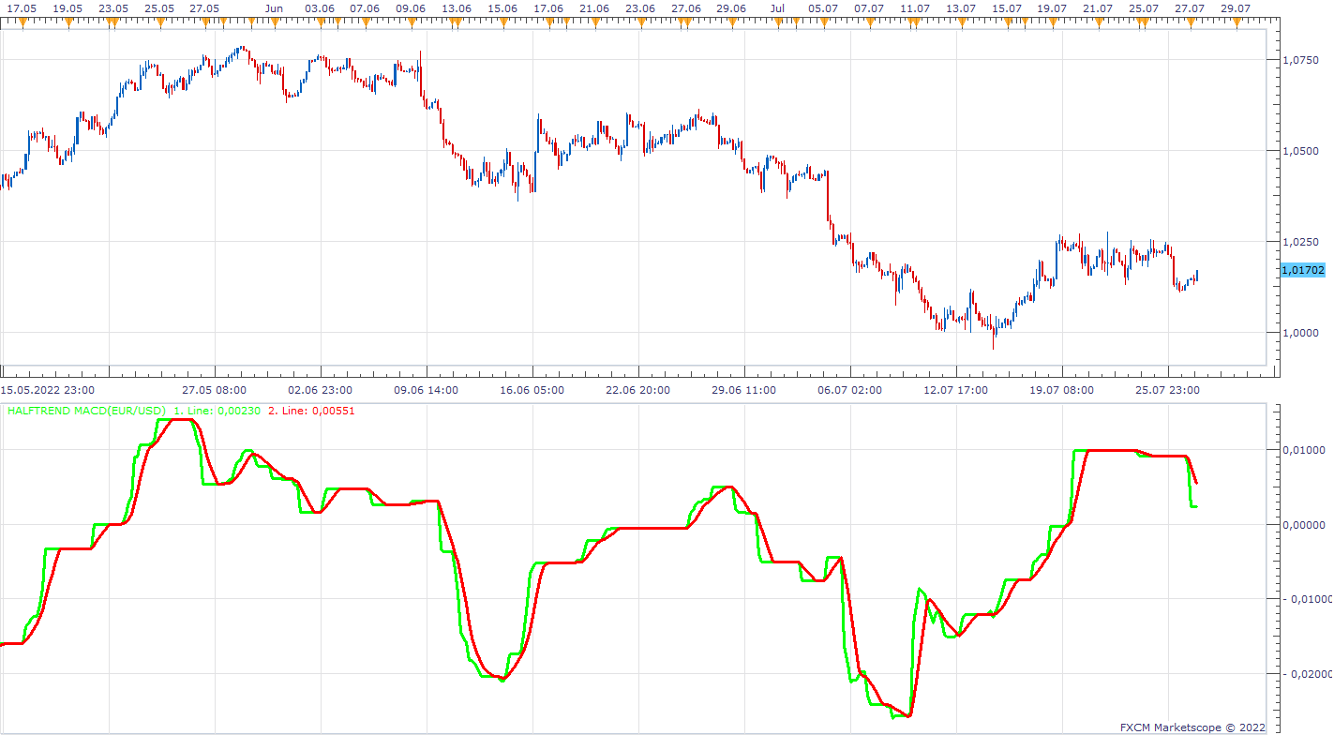Click the orange event marker under 13.07
Screen dimensions: 1334x735
[x=961, y=22]
